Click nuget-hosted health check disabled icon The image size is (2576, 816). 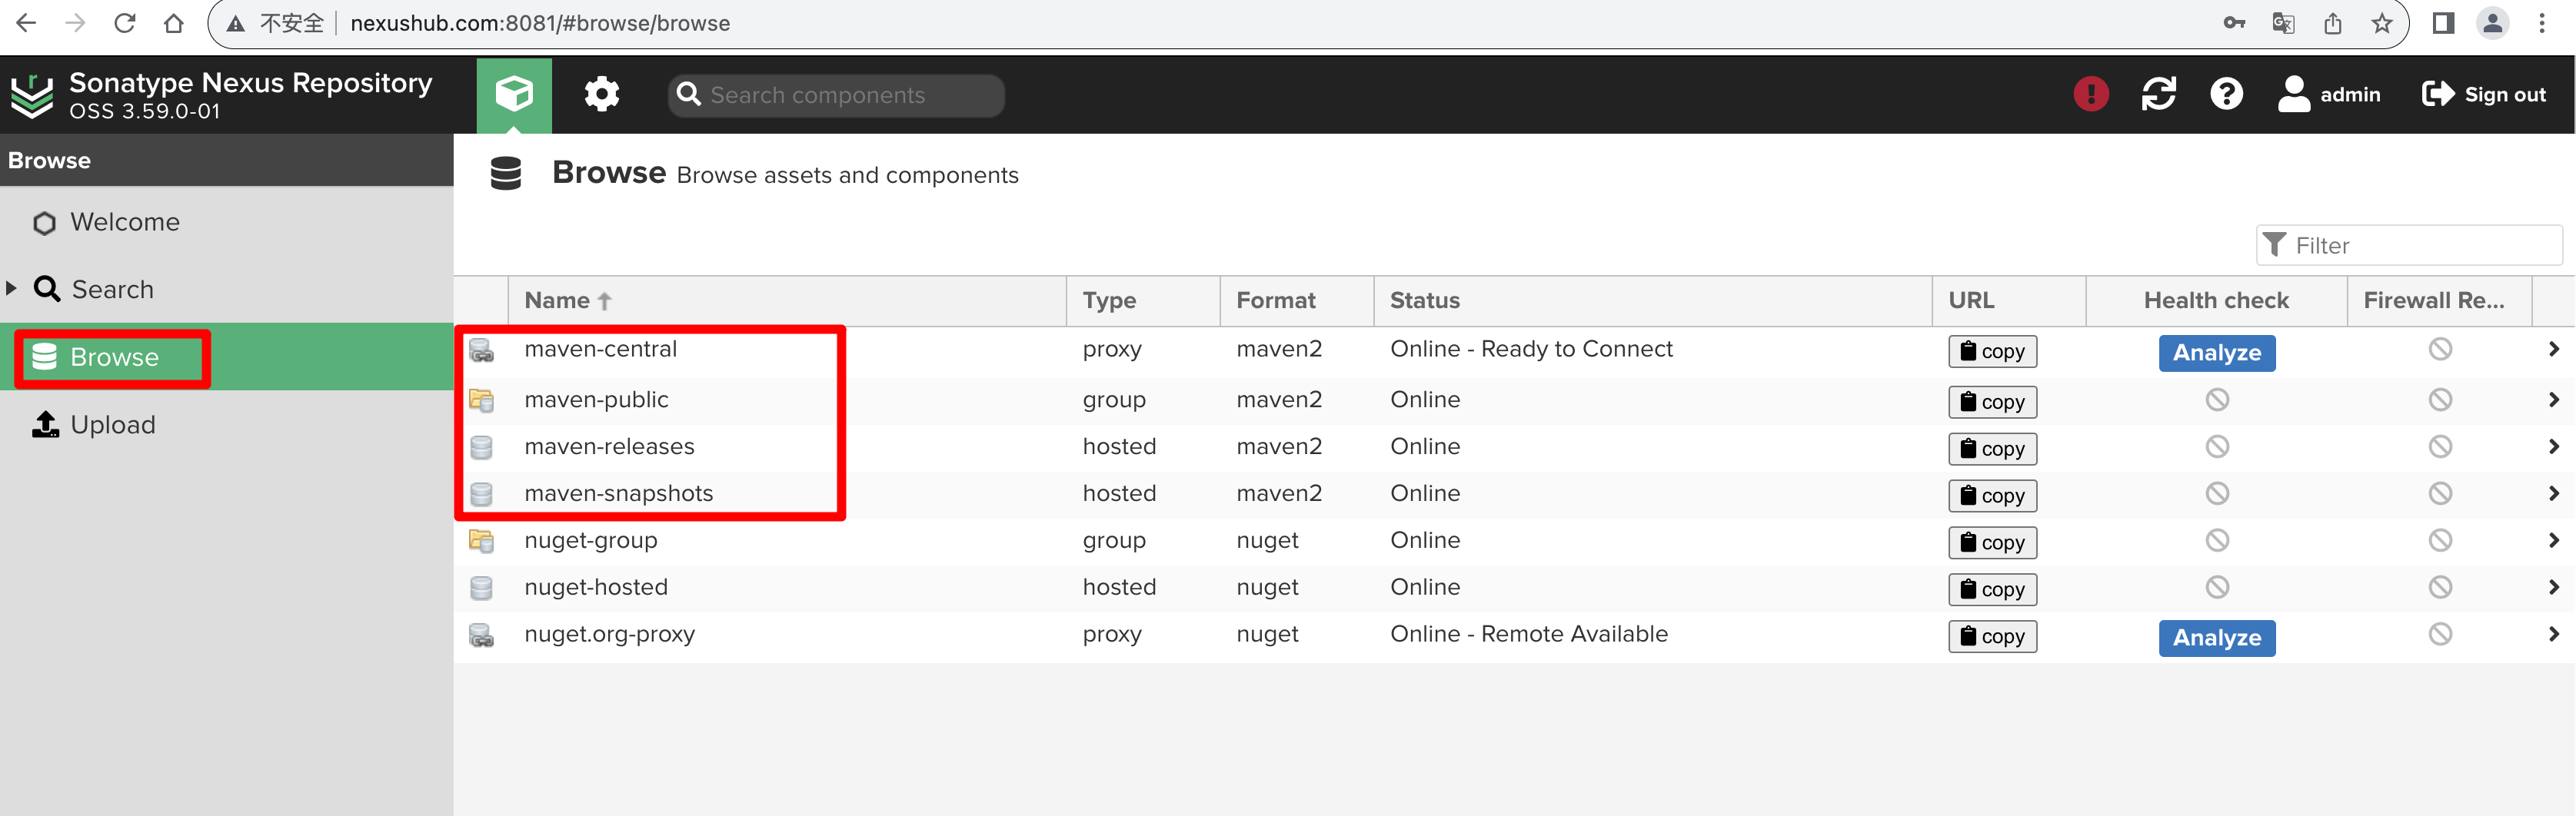click(x=2216, y=589)
